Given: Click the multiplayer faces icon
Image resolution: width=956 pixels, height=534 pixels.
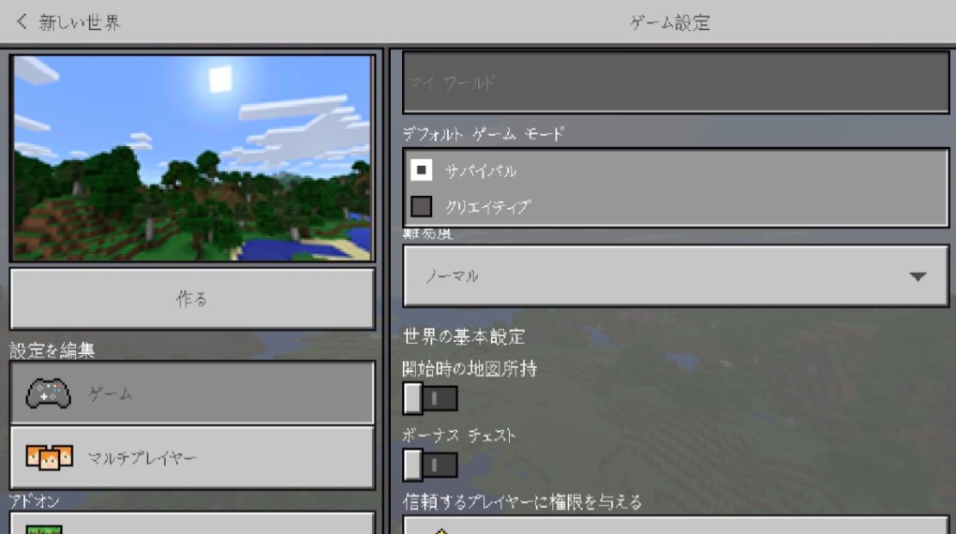Looking at the screenshot, I should coord(49,458).
